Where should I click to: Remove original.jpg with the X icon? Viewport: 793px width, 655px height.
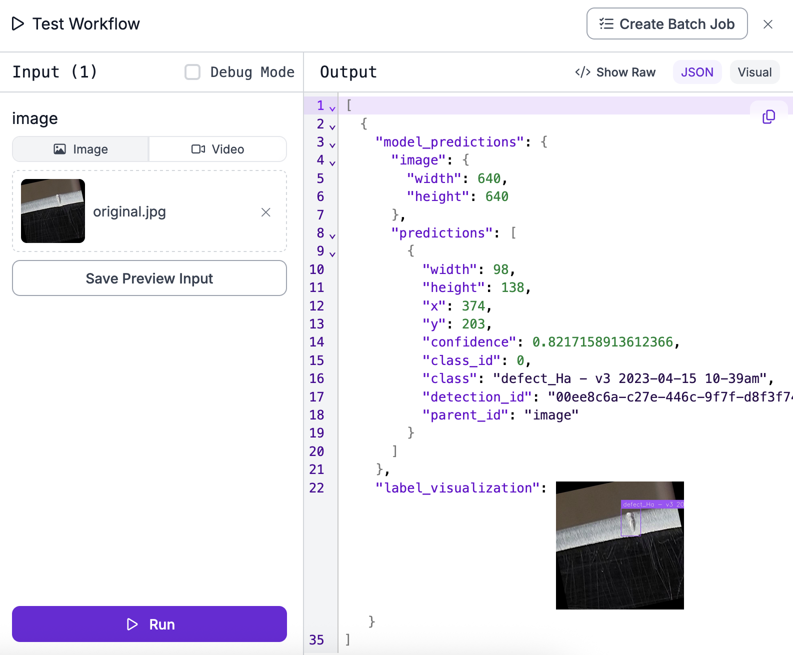pos(266,212)
